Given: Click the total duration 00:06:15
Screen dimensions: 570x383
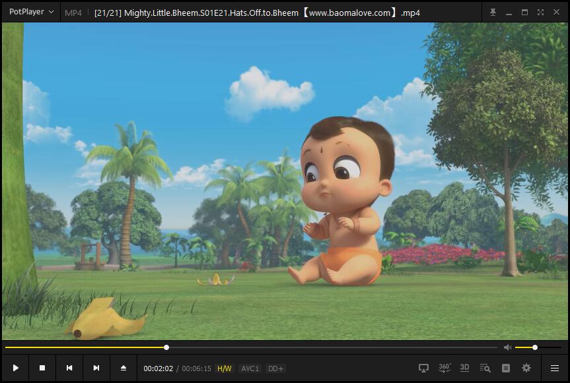Looking at the screenshot, I should pyautogui.click(x=196, y=368).
